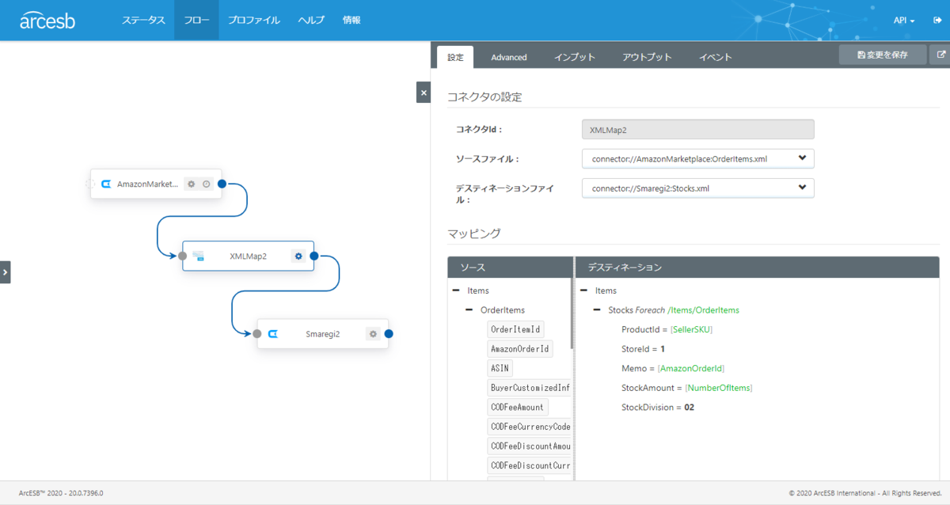Click the AmazonMarket connector logo icon
This screenshot has width=950, height=505.
(x=106, y=184)
